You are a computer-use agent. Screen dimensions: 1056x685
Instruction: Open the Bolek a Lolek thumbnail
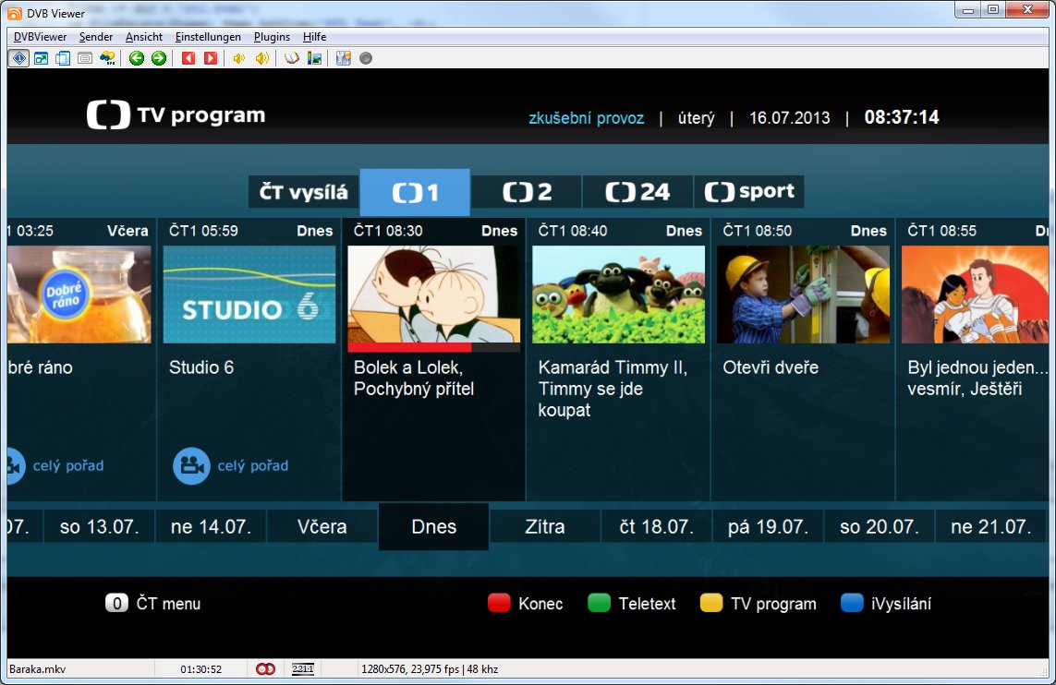[433, 294]
